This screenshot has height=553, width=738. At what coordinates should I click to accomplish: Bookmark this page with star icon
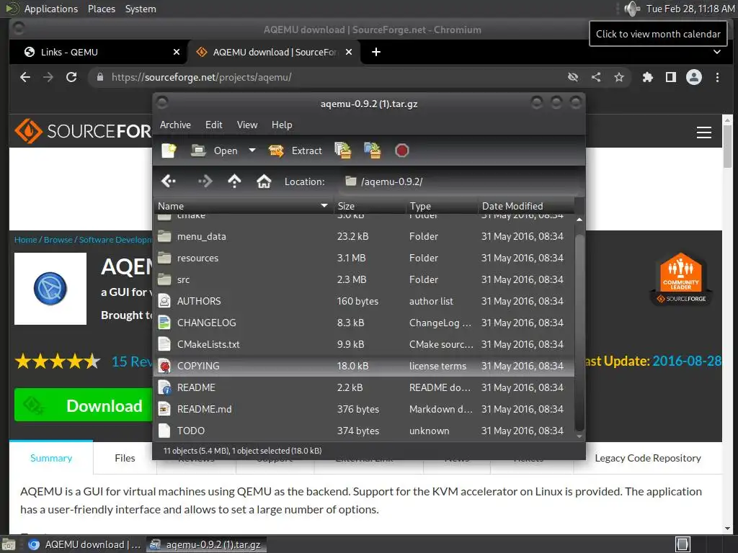619,77
